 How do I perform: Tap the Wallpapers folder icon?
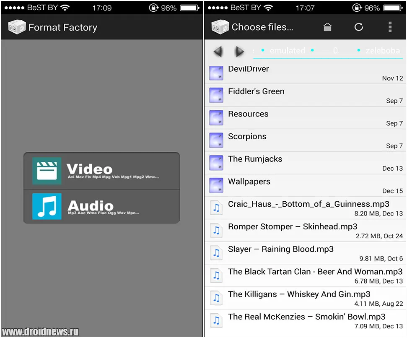tap(216, 186)
